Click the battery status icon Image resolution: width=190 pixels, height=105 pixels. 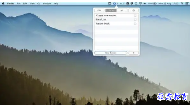point(155,3)
